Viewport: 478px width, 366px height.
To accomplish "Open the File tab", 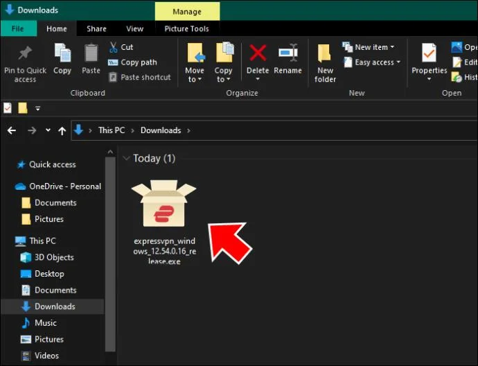I will tap(18, 28).
